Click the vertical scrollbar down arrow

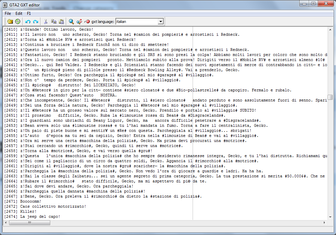[330, 217]
